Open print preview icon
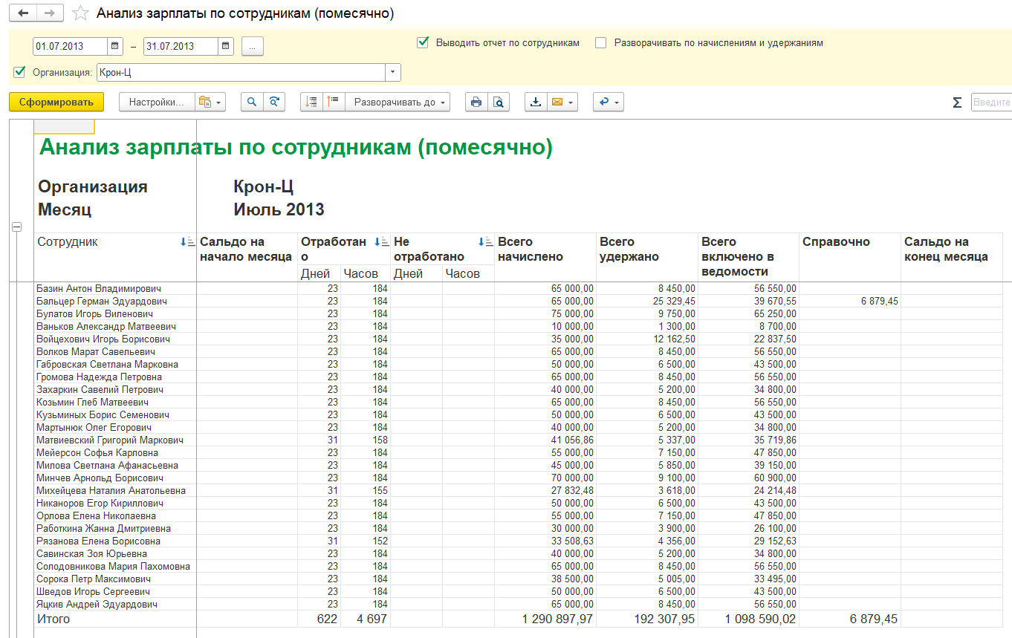This screenshot has width=1012, height=638. pyautogui.click(x=499, y=102)
